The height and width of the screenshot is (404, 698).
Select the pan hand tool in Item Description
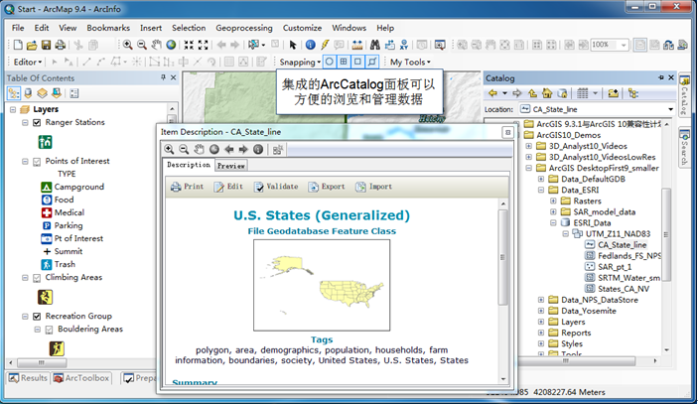coord(199,149)
